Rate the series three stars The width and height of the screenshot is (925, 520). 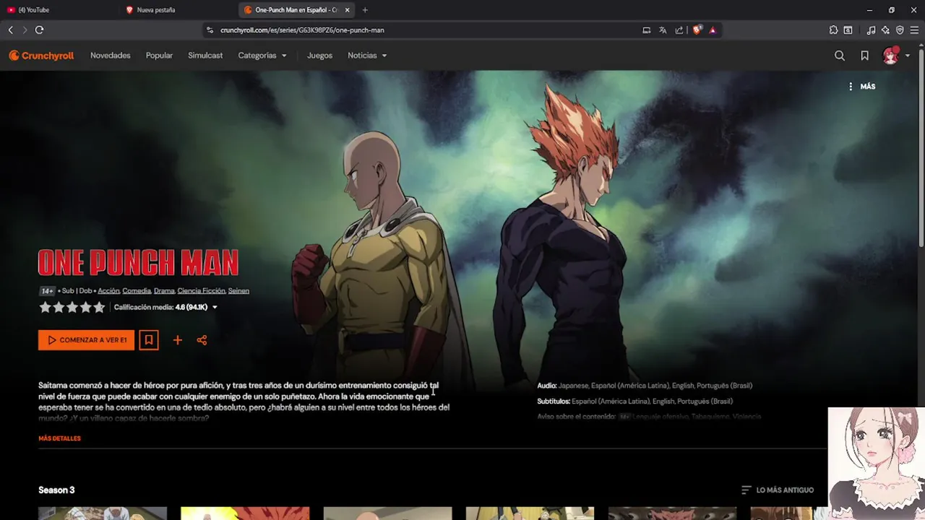pyautogui.click(x=72, y=307)
